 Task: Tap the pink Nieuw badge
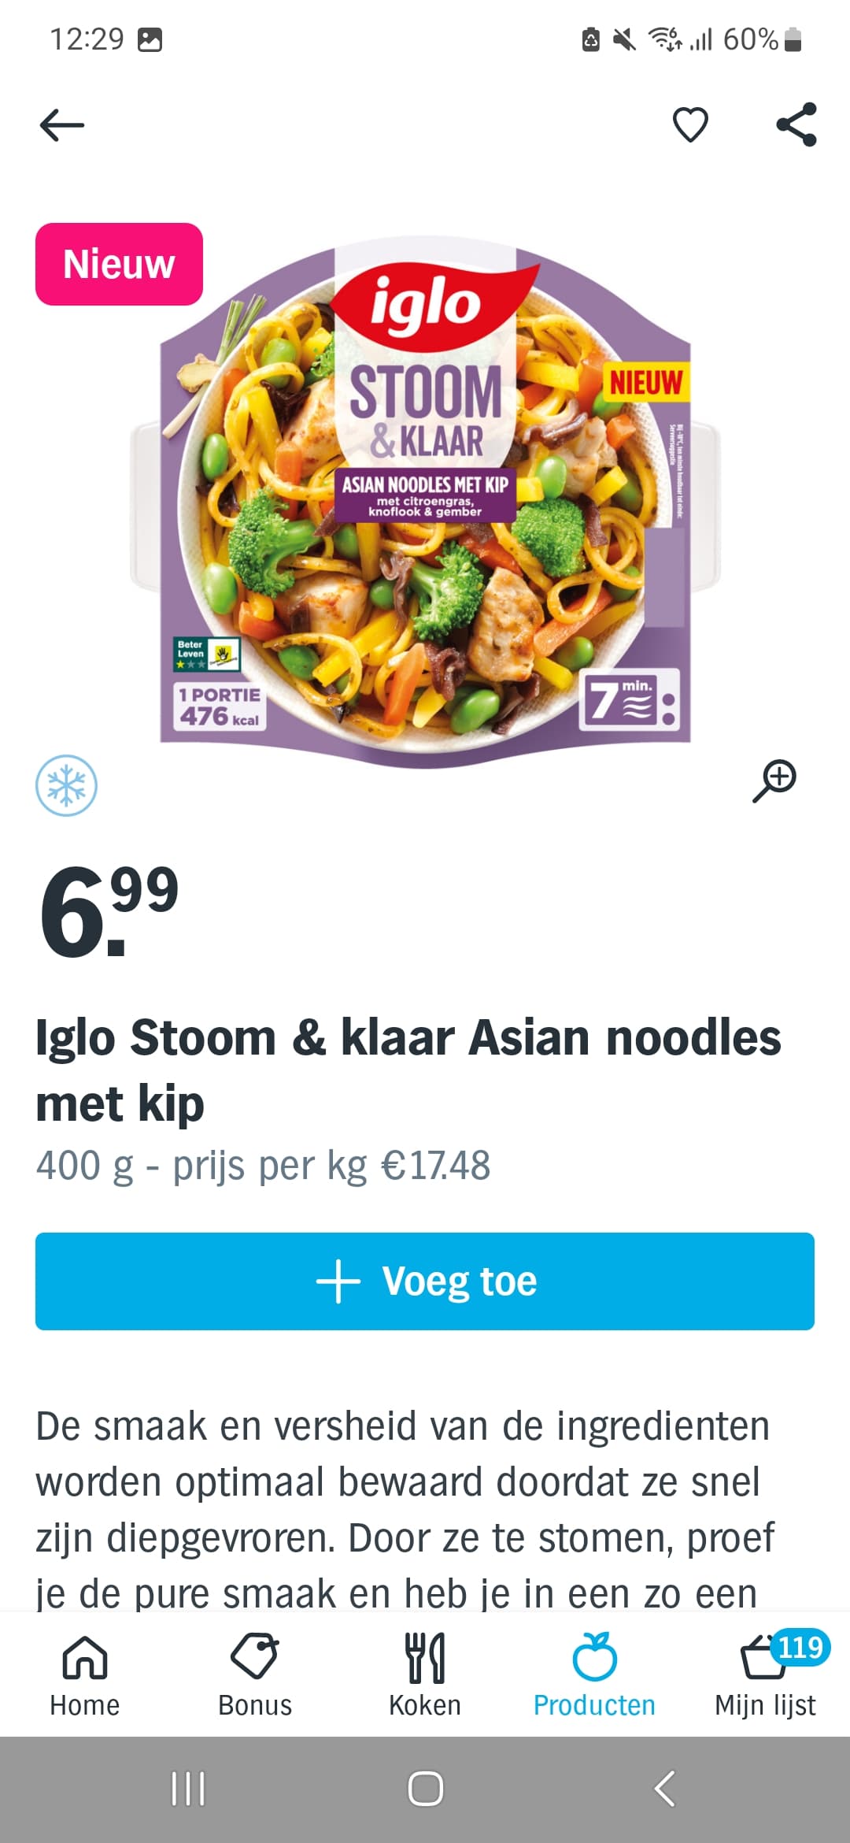pyautogui.click(x=119, y=264)
